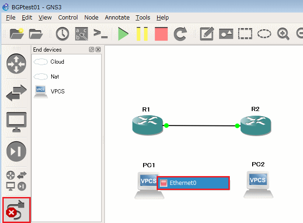Close the End devices panel

click(98, 50)
